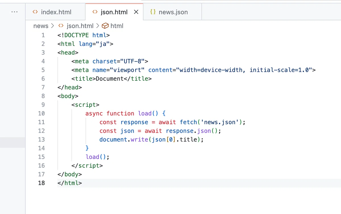Click the opening head tag on line 3
The width and height of the screenshot is (341, 214).
[x=68, y=53]
